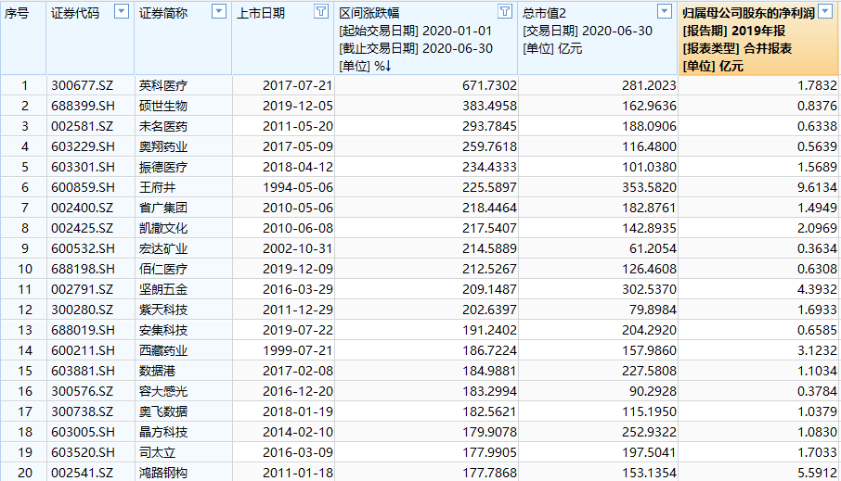The width and height of the screenshot is (841, 481).
Task: Click the stock name 司太立
Action: (x=157, y=452)
